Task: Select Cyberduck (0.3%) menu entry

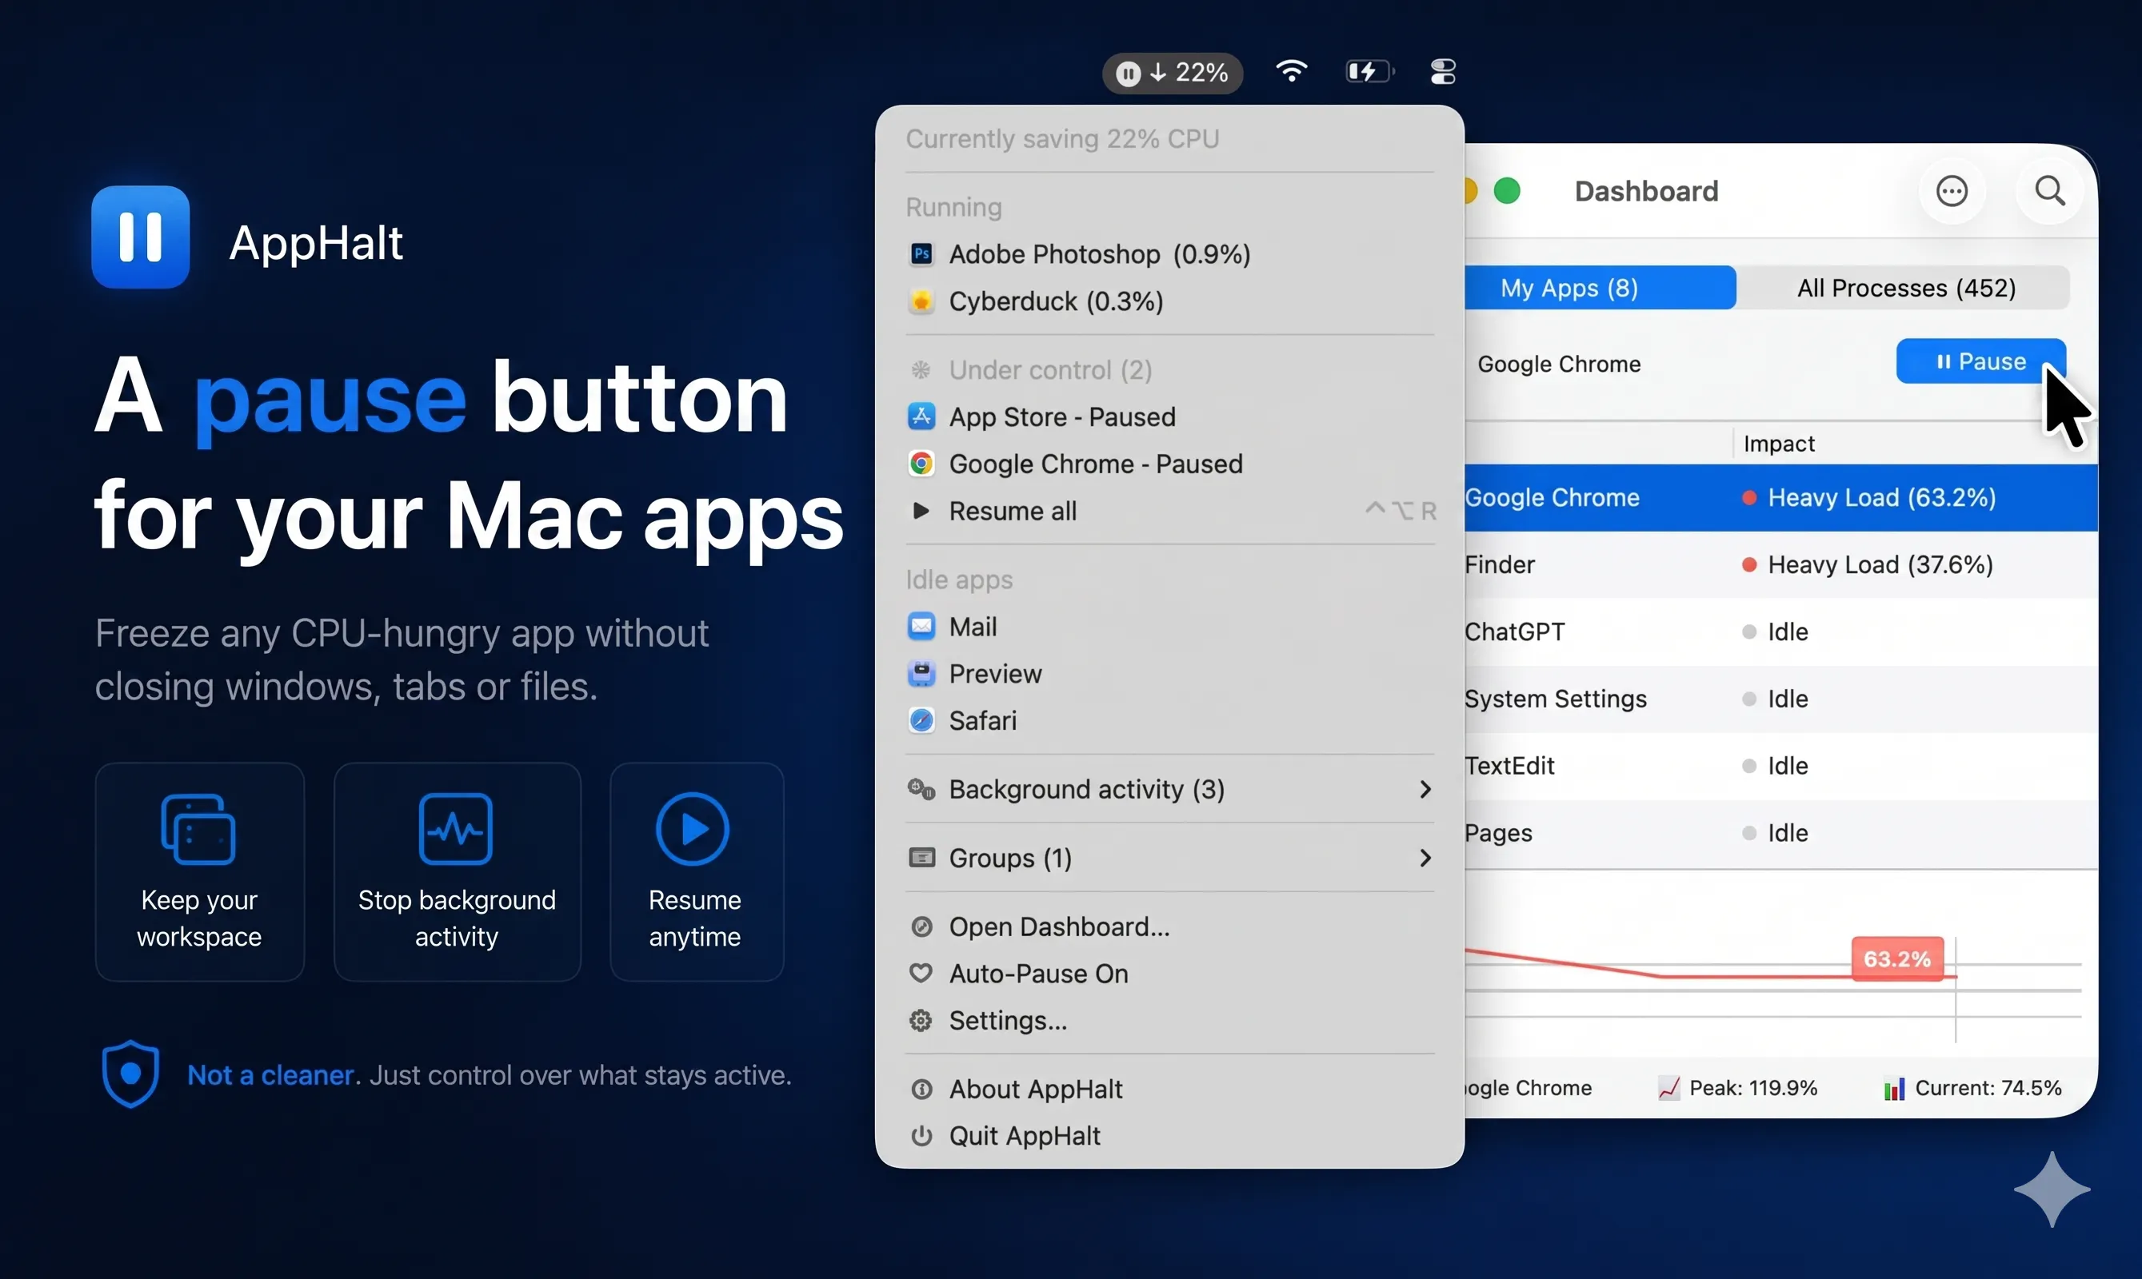Action: 1169,301
